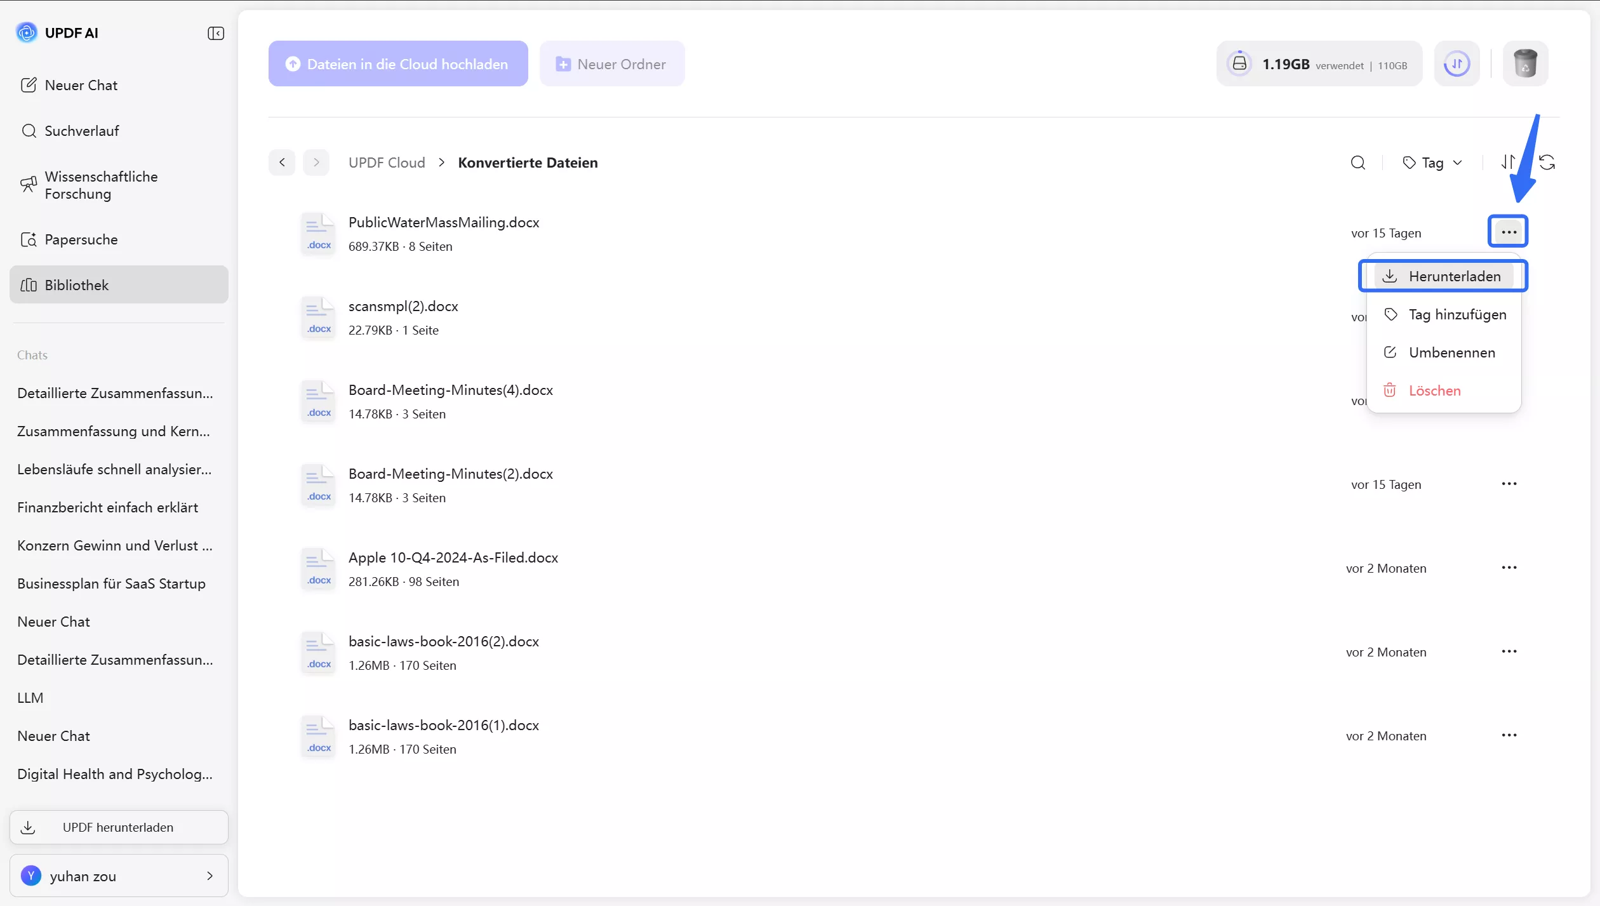
Task: Expand the yuhan zou account chevron
Action: [210, 876]
